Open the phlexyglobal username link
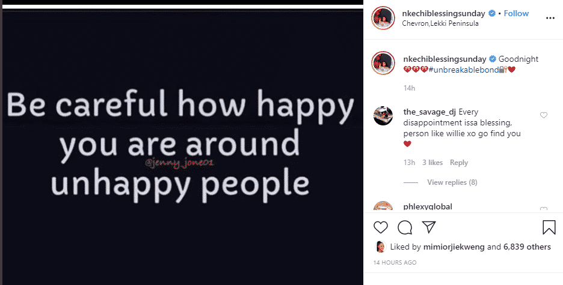The image size is (563, 285). point(427,207)
